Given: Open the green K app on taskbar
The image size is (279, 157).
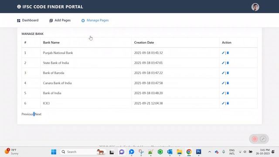Looking at the screenshot, I should (160, 152).
